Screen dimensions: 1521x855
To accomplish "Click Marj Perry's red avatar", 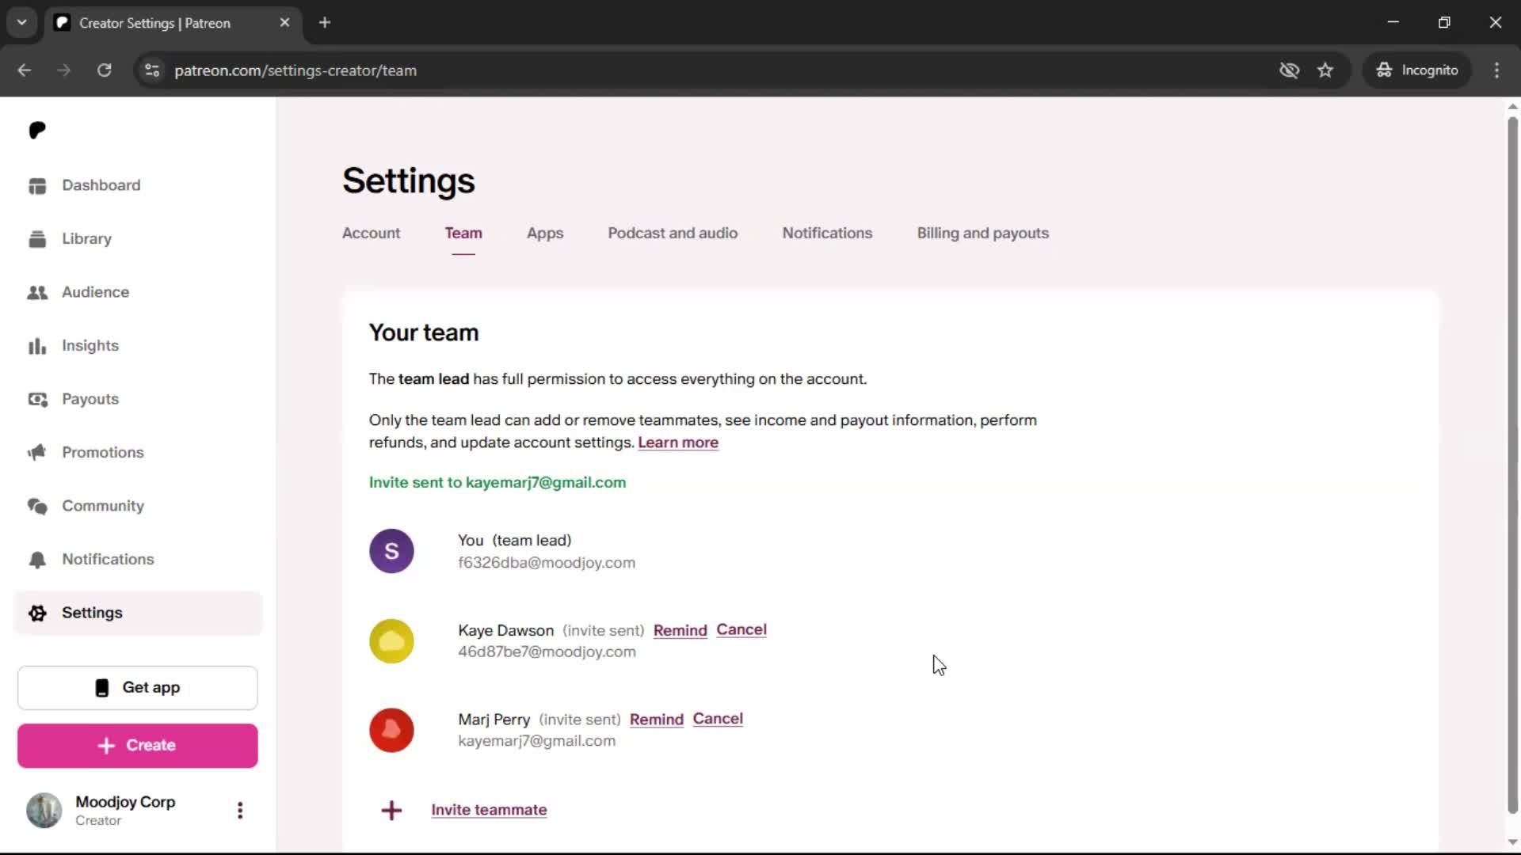I will tap(391, 730).
